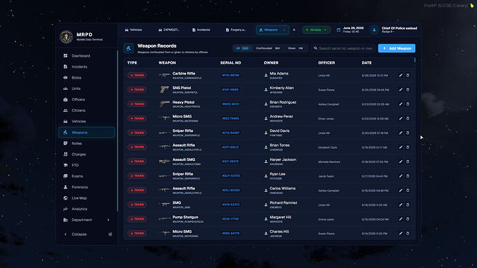
Task: Select the All records filter
Action: click(243, 48)
